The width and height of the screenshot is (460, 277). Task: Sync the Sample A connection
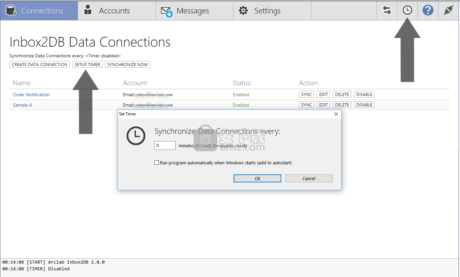(307, 105)
